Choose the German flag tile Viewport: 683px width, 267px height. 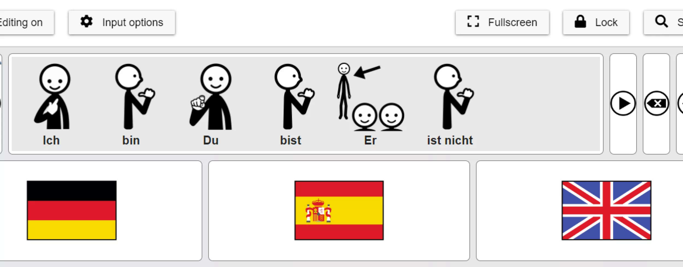click(x=100, y=211)
